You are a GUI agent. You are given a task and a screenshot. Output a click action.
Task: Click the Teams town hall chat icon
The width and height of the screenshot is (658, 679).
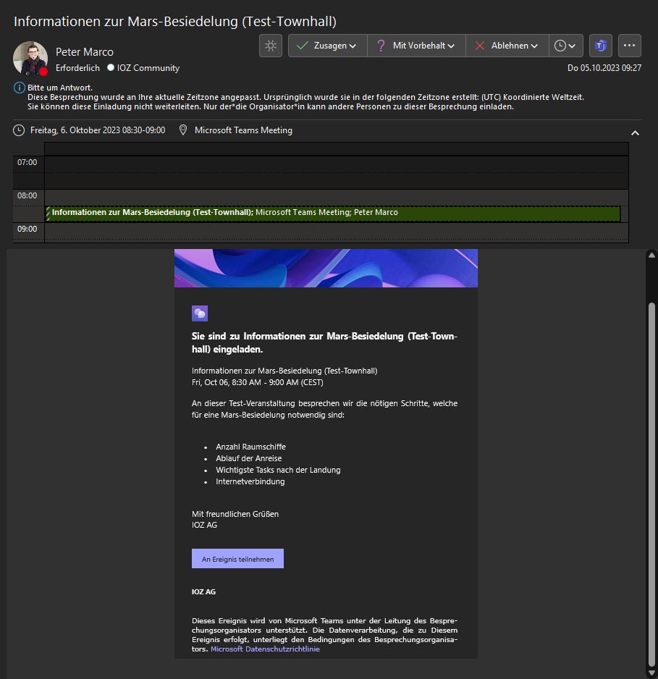click(200, 313)
